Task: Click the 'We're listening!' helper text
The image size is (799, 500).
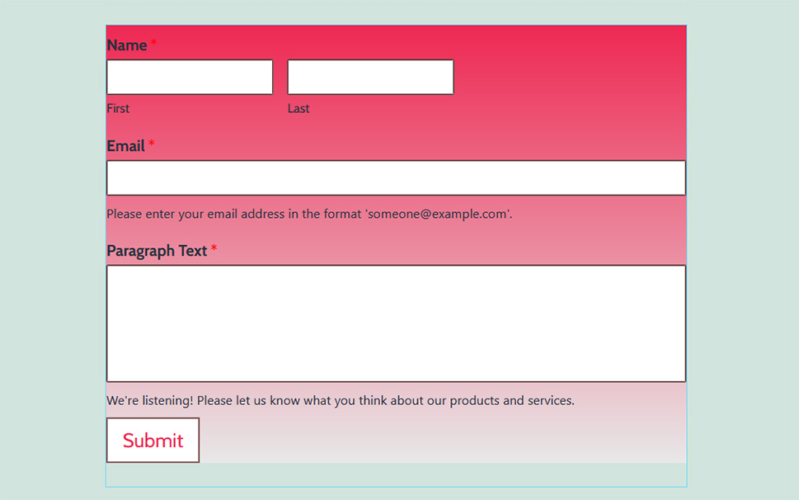Action: pos(341,400)
